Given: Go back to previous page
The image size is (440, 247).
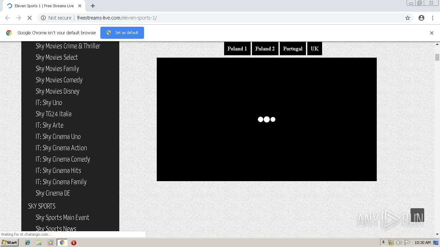Looking at the screenshot, I should pos(8,18).
